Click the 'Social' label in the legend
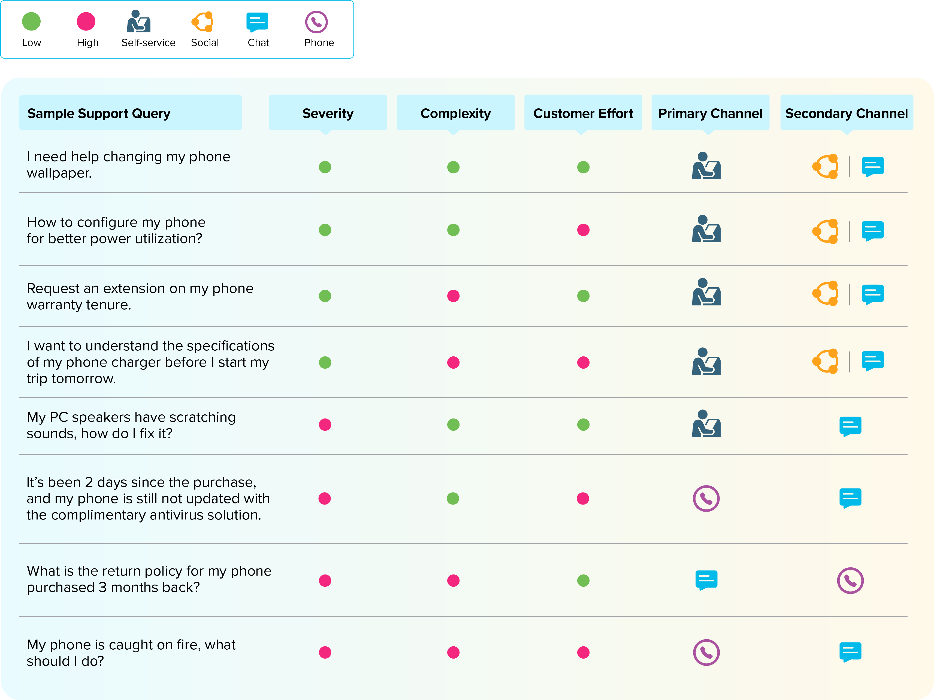 (x=205, y=43)
